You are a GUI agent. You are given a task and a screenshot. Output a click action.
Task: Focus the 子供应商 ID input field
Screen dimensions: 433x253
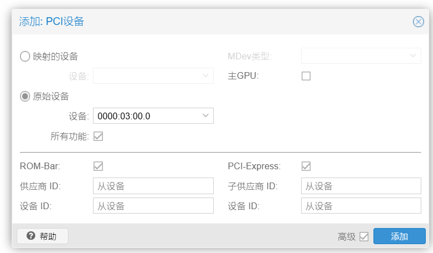coord(361,186)
